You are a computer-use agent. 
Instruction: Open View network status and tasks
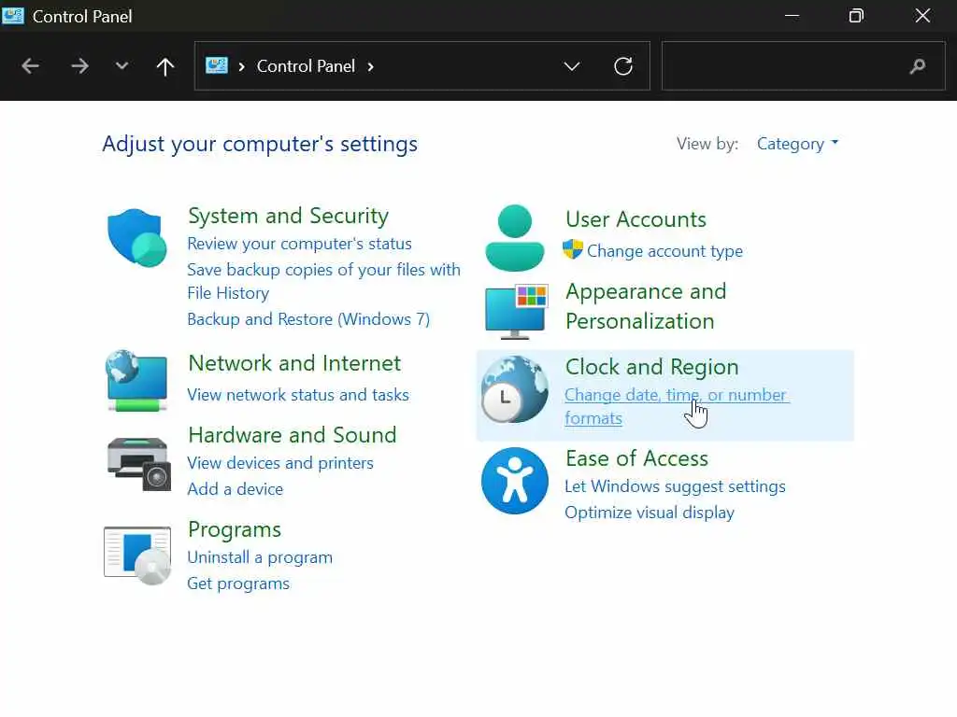click(x=298, y=395)
